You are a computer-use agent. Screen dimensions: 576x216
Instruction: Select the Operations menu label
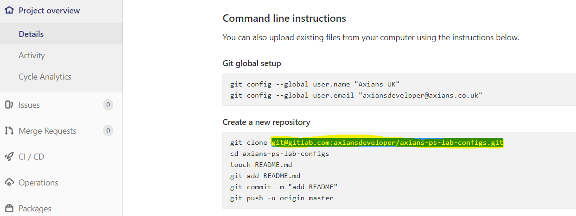pyautogui.click(x=38, y=183)
